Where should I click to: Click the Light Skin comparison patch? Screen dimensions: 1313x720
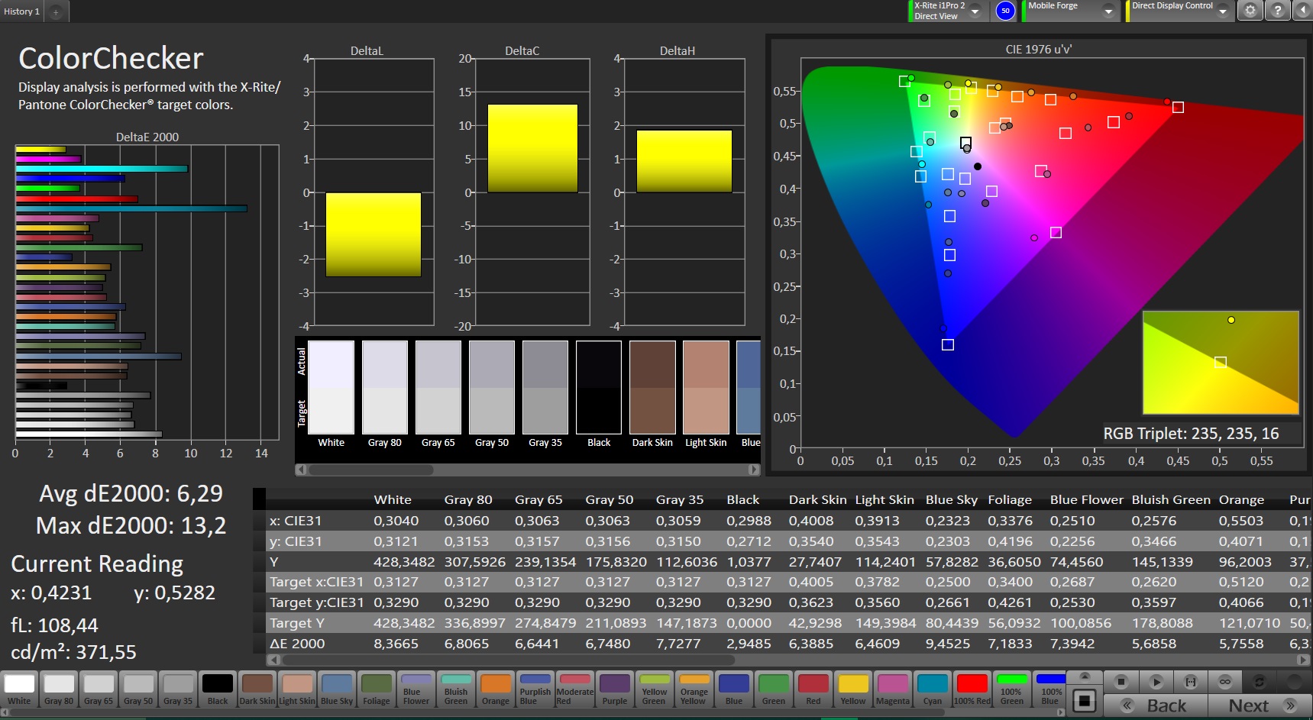706,388
